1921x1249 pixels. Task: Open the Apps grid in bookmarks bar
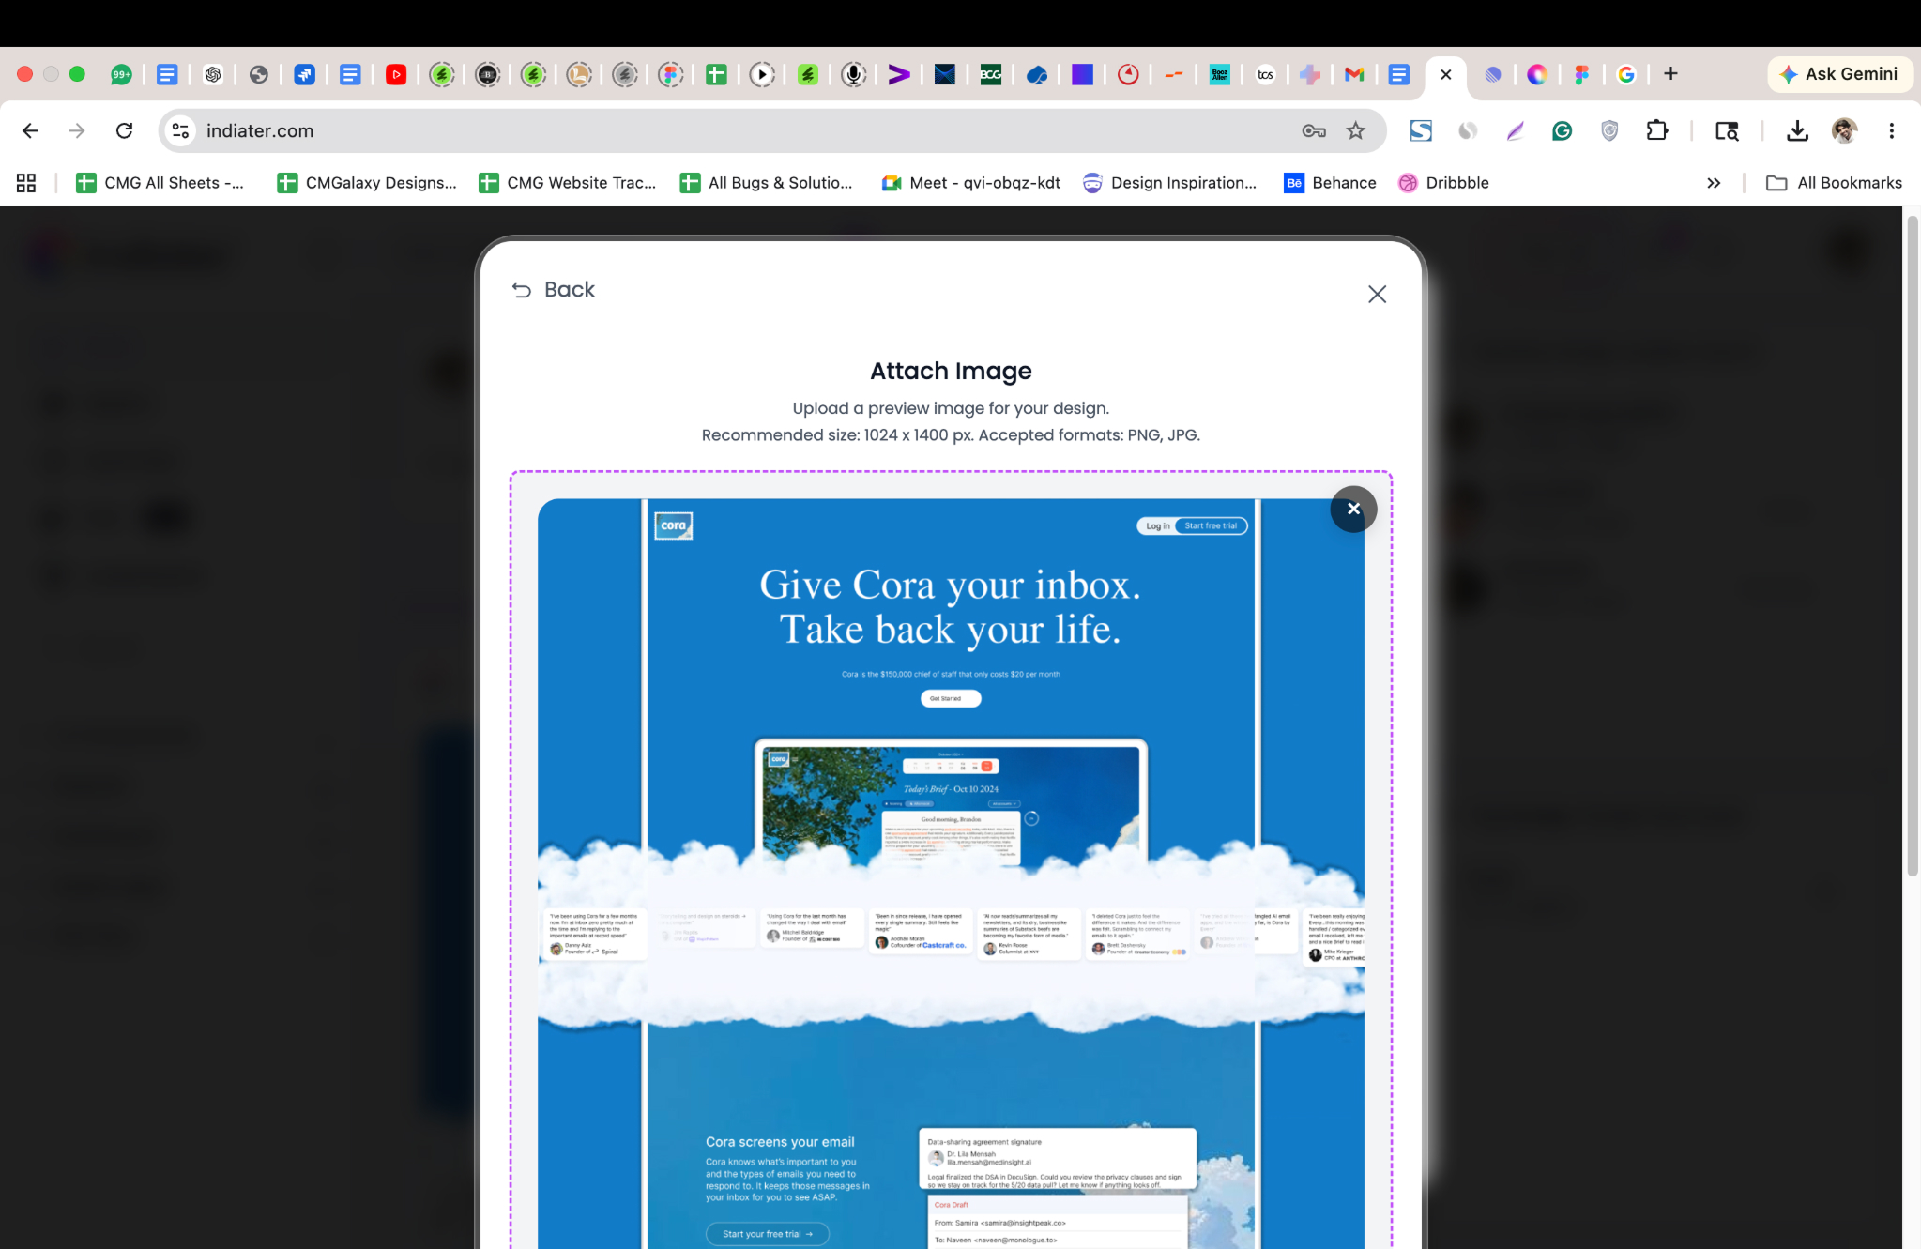(x=26, y=183)
